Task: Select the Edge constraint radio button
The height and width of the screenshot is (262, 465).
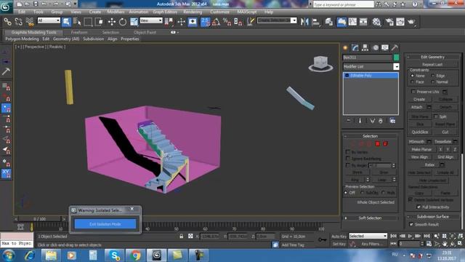Action: 433,76
